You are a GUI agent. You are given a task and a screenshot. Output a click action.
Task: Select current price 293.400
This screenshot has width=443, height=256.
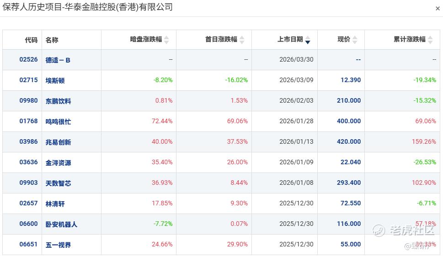pos(349,183)
